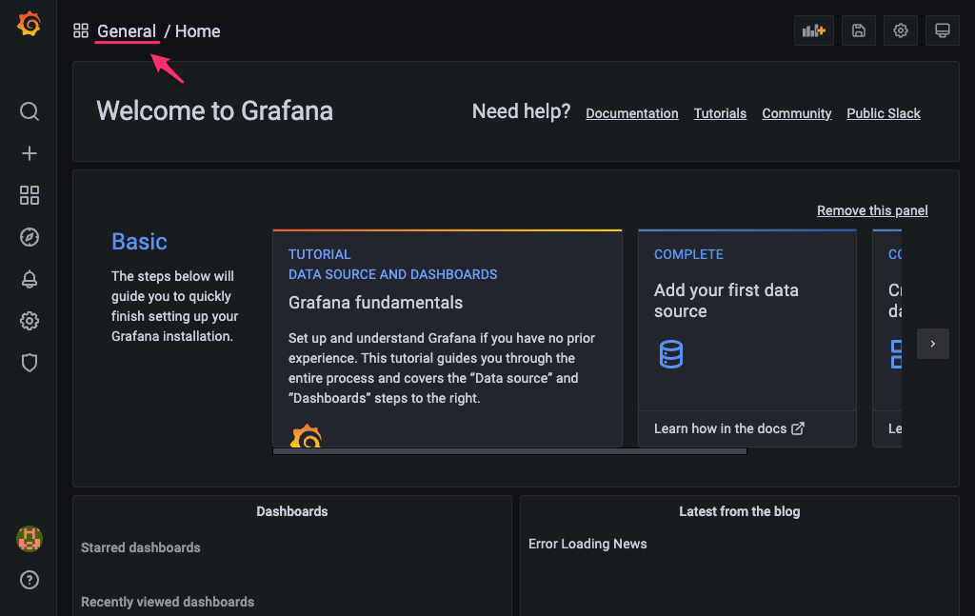Viewport: 975px width, 616px height.
Task: Click the Dashboards panel title
Action: 292,511
